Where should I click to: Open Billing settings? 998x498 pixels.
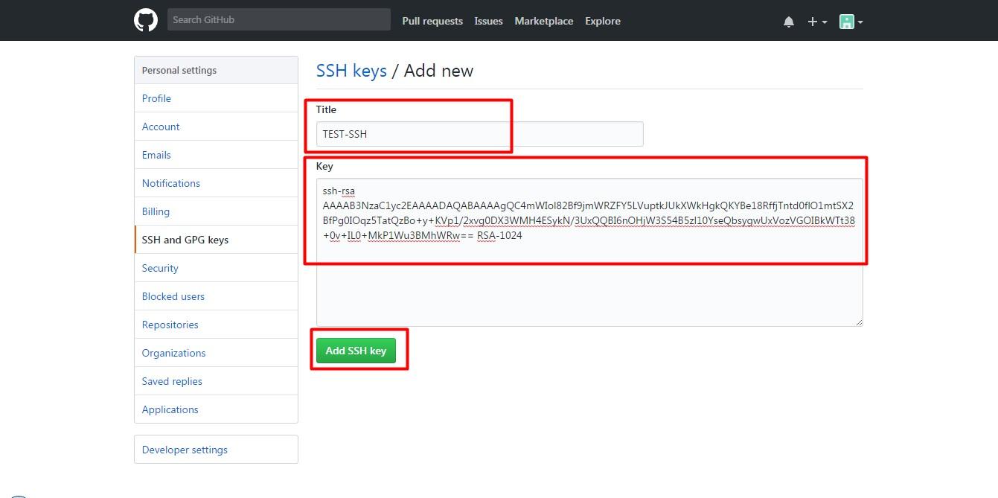(x=216, y=211)
